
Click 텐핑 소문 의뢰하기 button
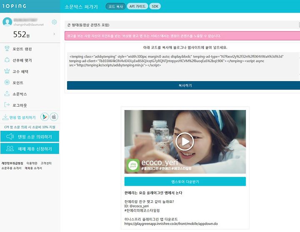30,137
